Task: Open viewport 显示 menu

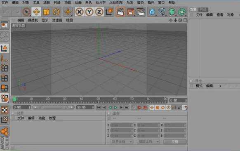Action: tap(45, 20)
